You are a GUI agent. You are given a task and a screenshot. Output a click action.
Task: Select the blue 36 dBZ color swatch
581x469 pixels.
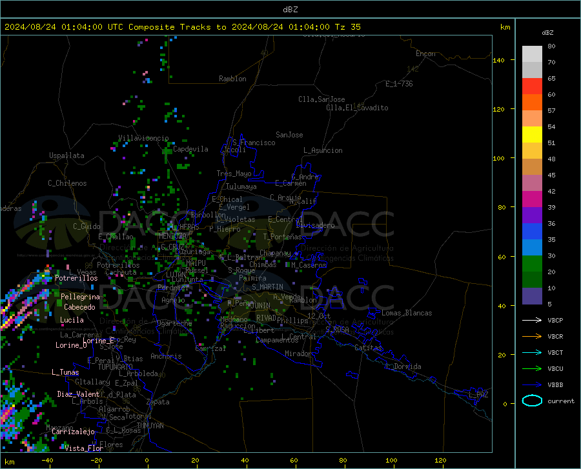(x=532, y=232)
